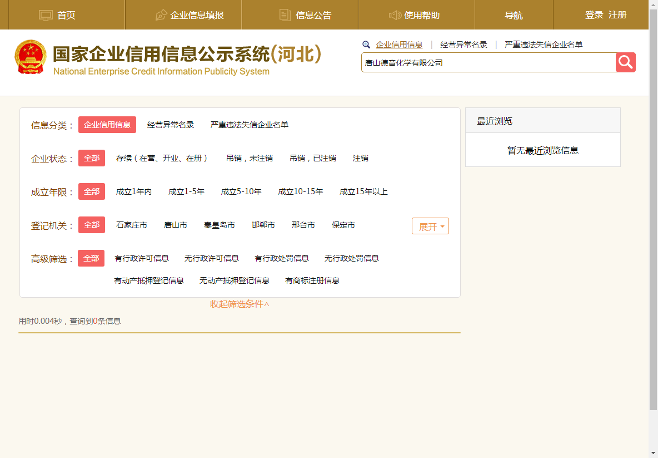Select 存续 enterprise status filter

pos(162,158)
